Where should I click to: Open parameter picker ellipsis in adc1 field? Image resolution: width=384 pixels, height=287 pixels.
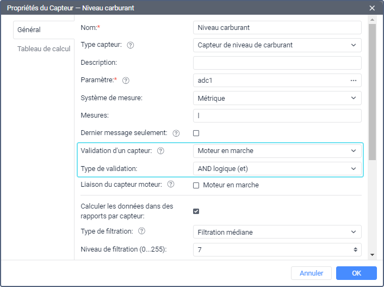point(354,81)
